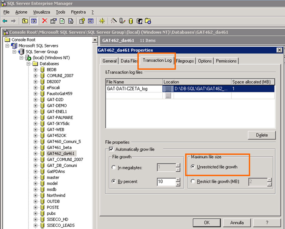Open the Azione menu
This screenshot has width=285, height=229.
point(21,12)
